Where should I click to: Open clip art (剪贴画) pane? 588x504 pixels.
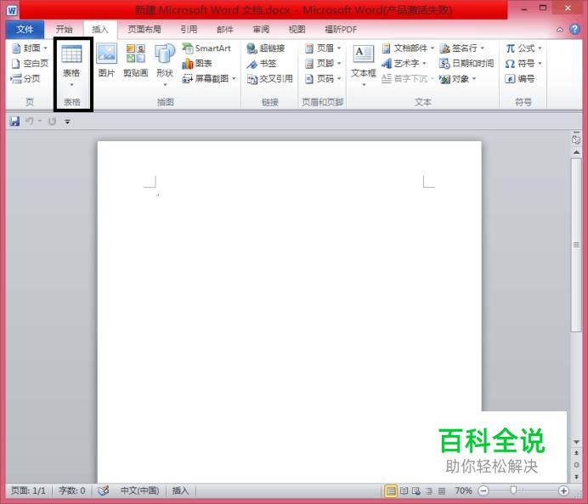pos(135,60)
